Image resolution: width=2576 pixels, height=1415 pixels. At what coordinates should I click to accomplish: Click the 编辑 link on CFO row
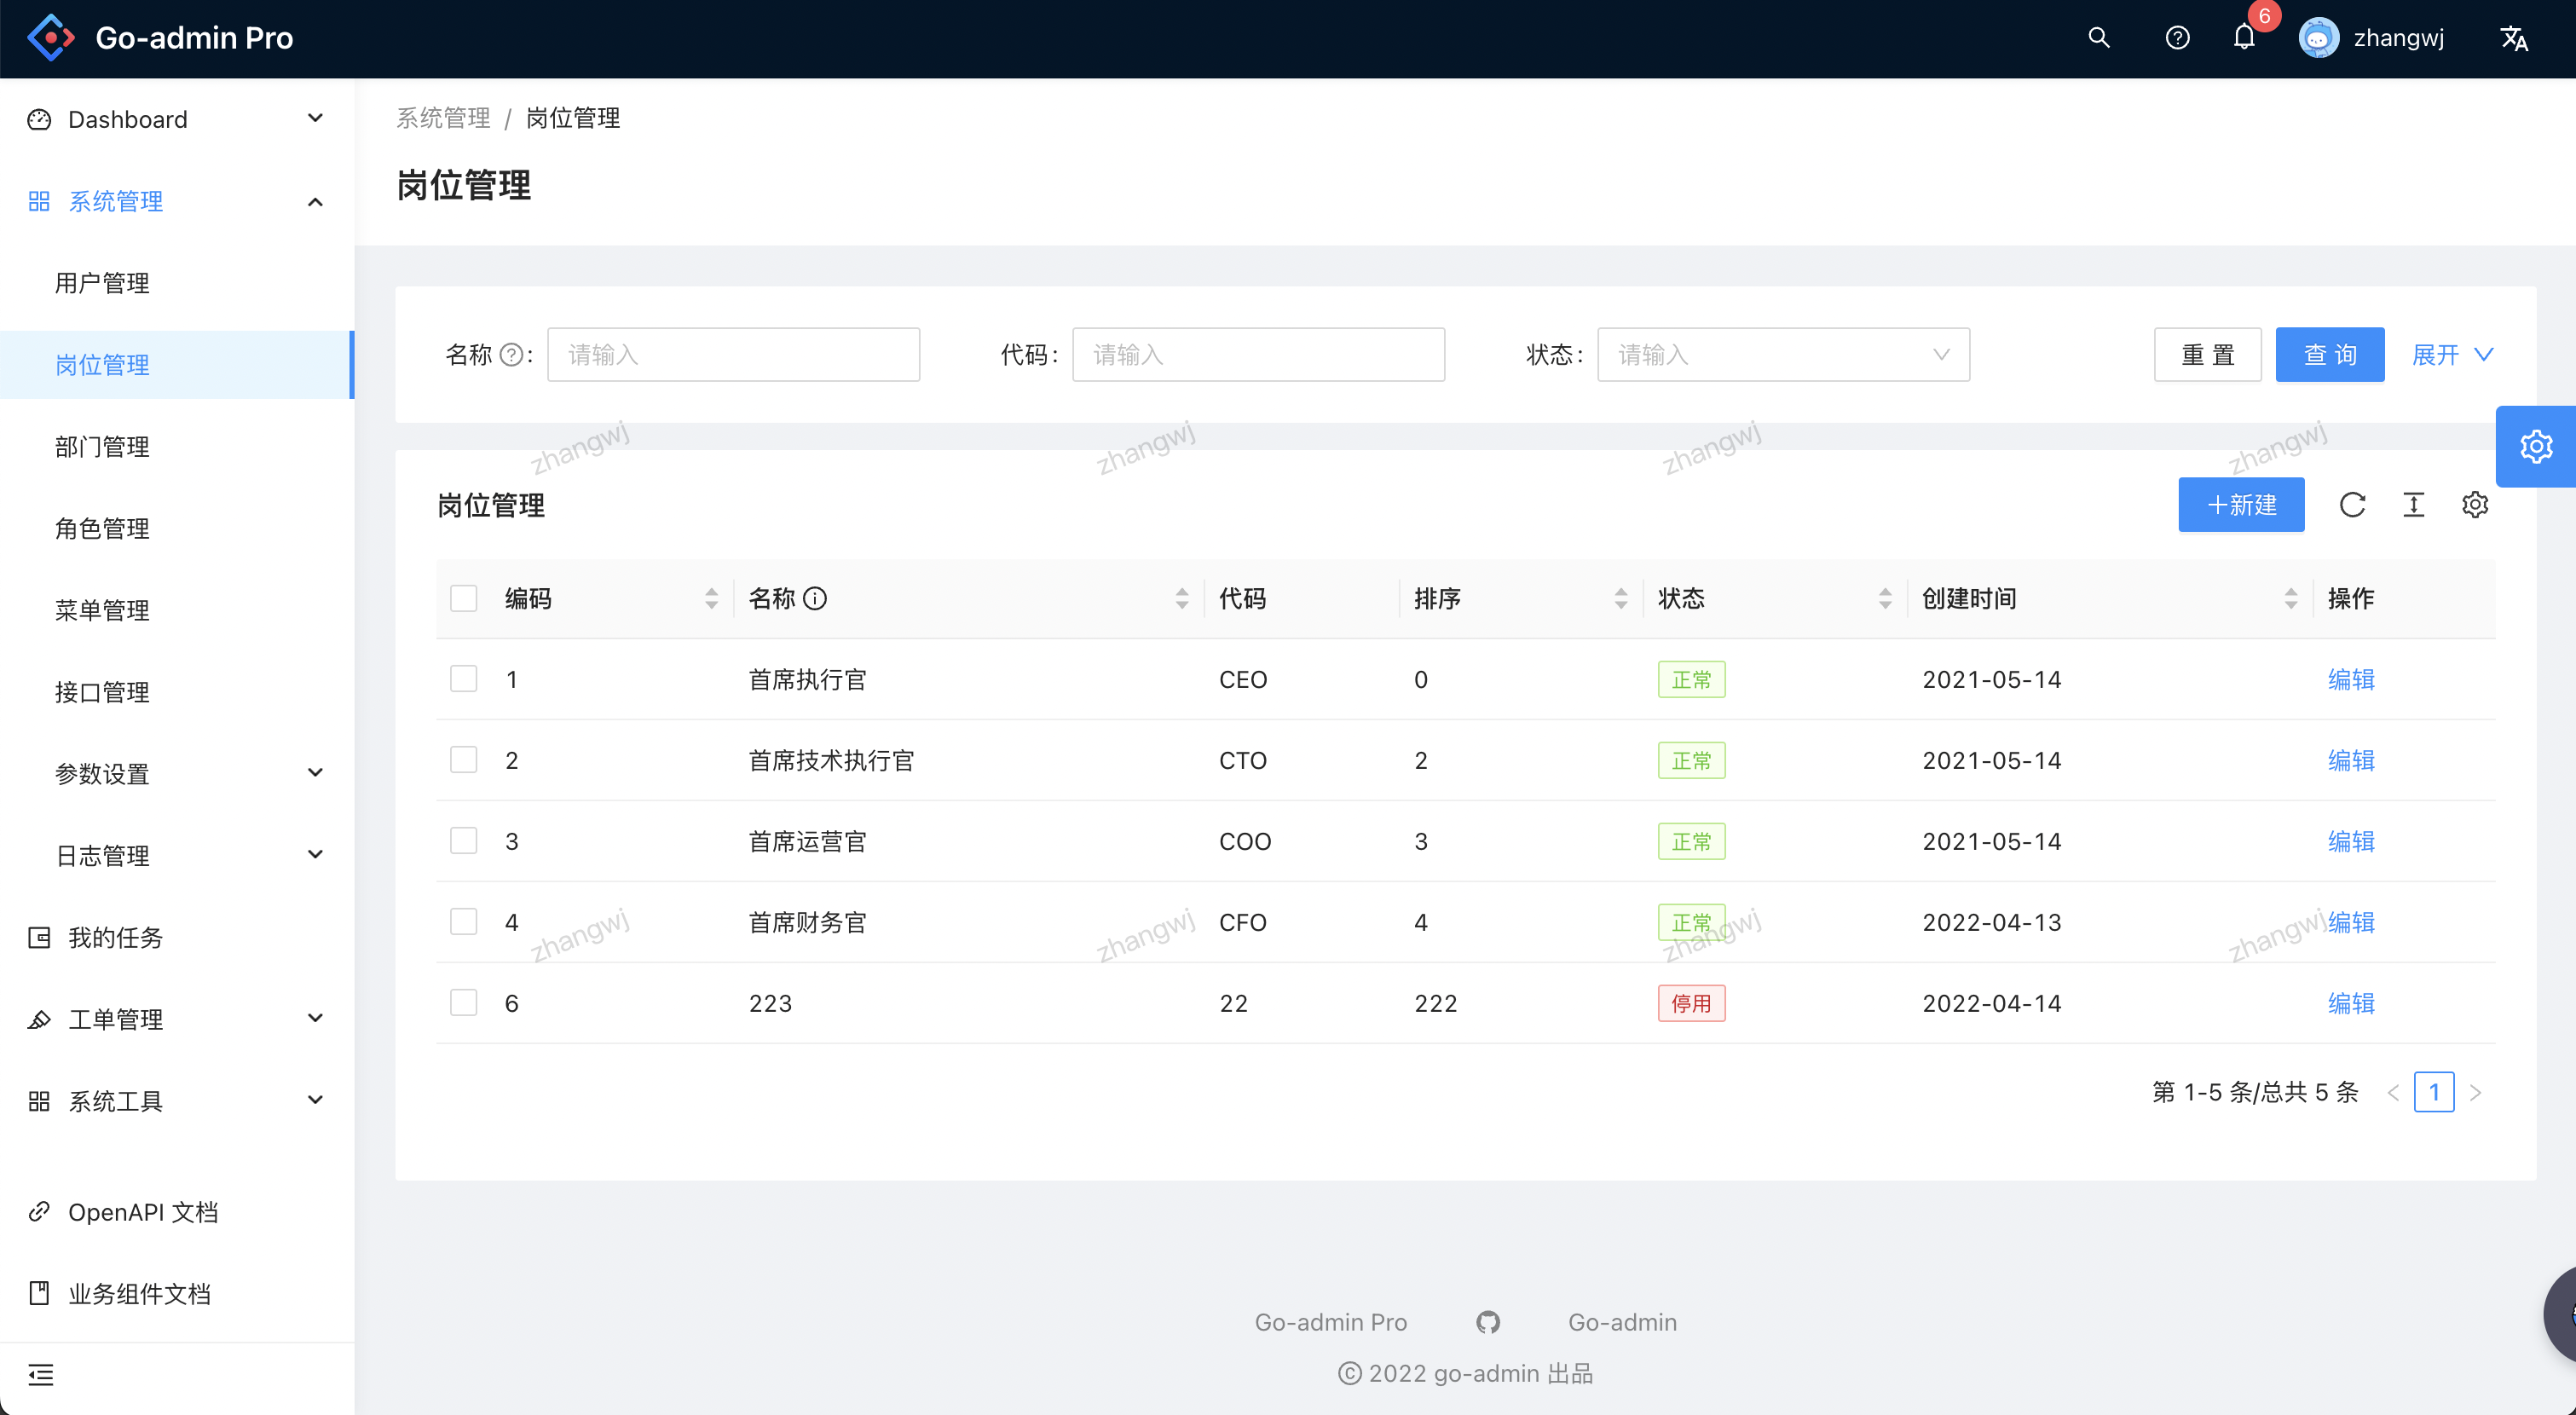point(2351,922)
